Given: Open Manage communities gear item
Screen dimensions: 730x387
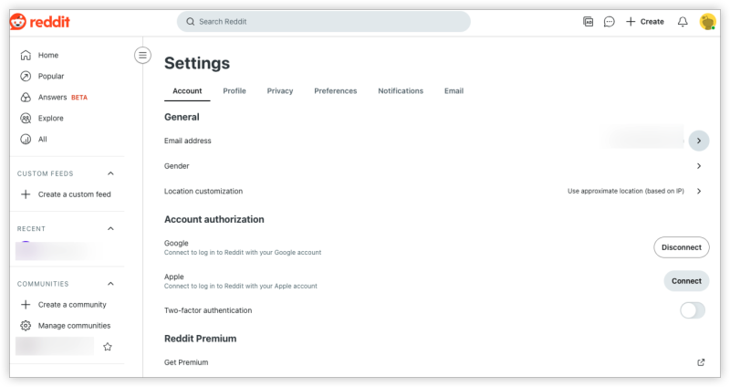Looking at the screenshot, I should tap(66, 326).
